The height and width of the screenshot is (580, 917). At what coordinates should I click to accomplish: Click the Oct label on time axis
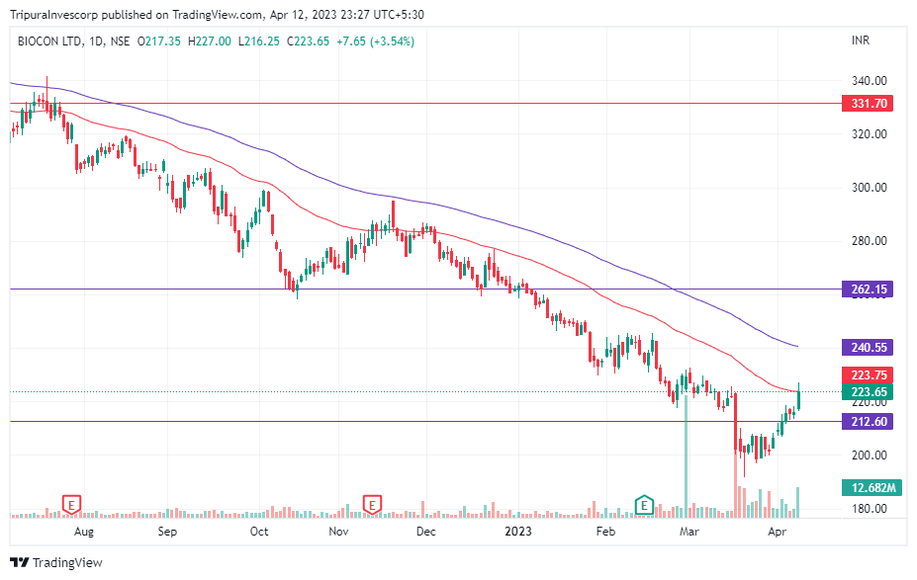(x=259, y=532)
